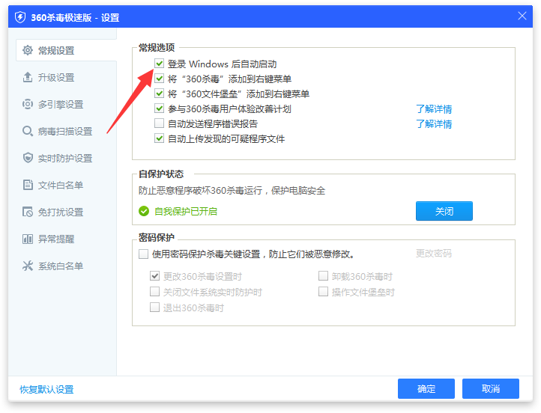541x413 pixels.
Task: Click the 防止恶意程序破坏360杀毒运行 description
Action: pos(232,191)
